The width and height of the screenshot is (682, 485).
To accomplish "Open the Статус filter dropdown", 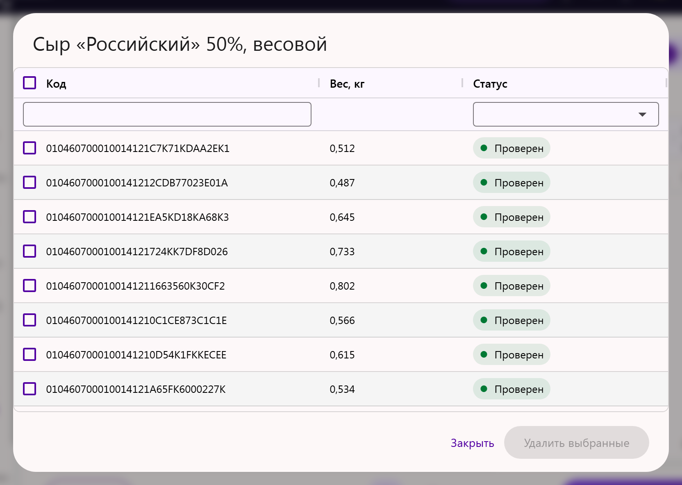I will tap(566, 114).
